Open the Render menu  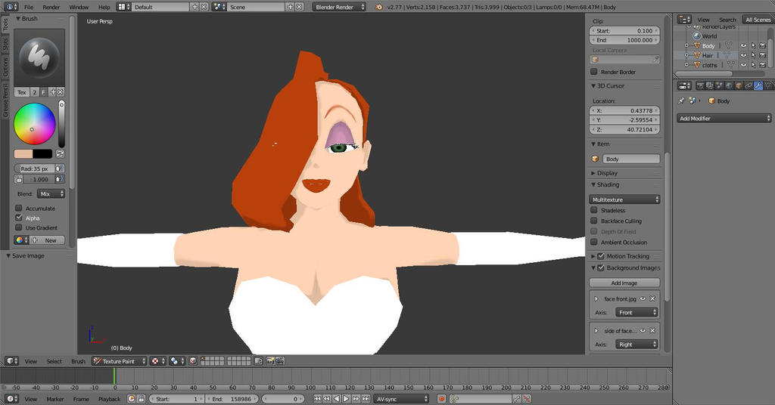click(x=51, y=7)
